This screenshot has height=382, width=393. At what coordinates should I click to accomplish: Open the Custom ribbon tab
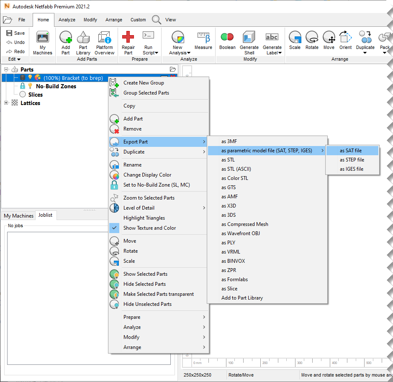pyautogui.click(x=138, y=20)
